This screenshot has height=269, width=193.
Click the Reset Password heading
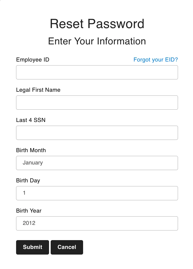click(x=97, y=24)
